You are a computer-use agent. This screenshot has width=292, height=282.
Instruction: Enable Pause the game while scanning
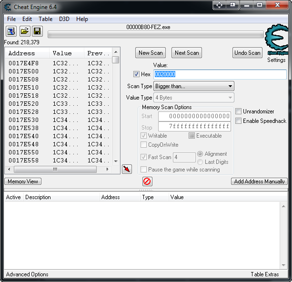click(143, 169)
